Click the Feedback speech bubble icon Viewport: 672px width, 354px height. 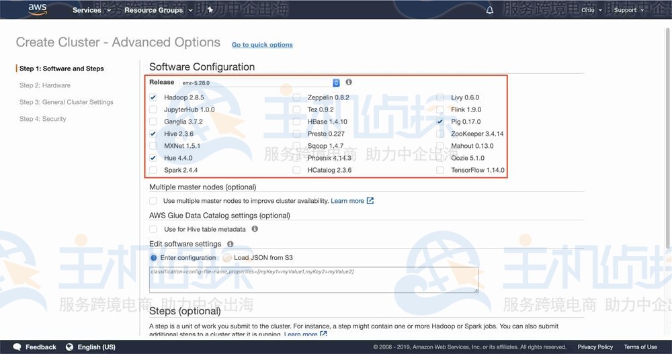click(x=17, y=347)
